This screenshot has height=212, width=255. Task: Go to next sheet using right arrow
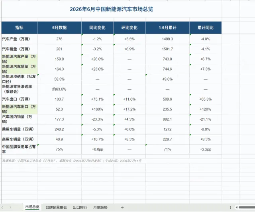pyautogui.click(x=10, y=208)
